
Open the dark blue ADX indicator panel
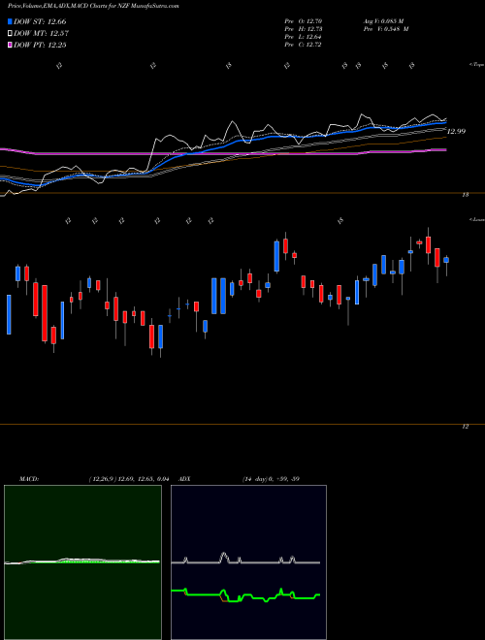248,562
